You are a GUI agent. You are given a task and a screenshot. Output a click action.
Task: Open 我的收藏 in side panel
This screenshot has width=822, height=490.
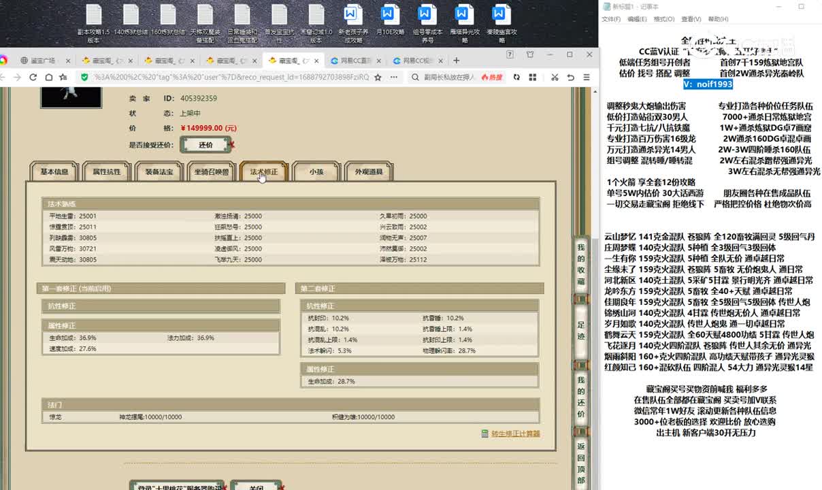click(x=580, y=265)
